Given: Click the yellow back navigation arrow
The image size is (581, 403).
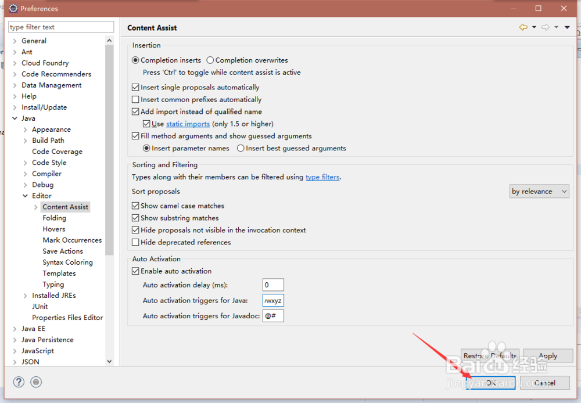Looking at the screenshot, I should (523, 27).
